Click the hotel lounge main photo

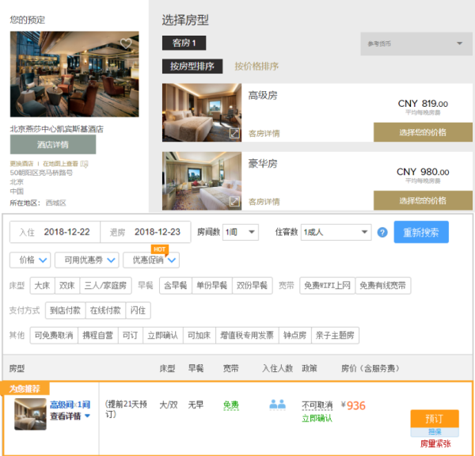point(74,74)
